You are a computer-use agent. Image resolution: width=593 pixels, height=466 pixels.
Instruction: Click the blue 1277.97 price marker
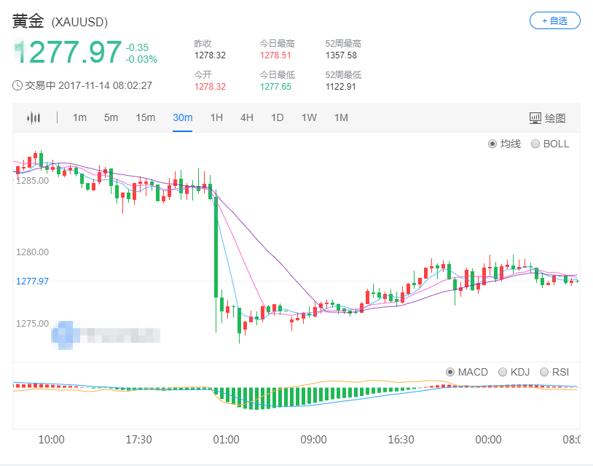[33, 281]
